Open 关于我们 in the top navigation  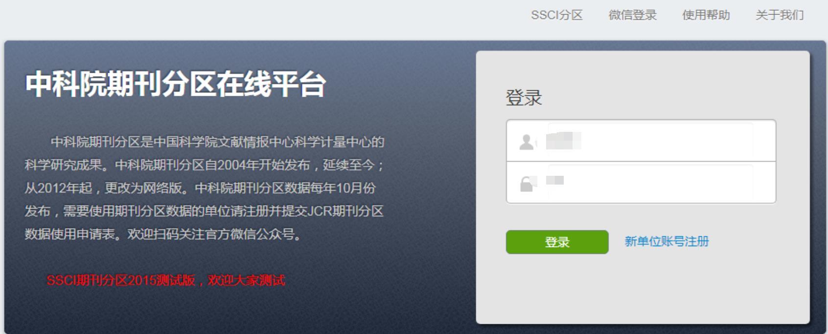pyautogui.click(x=780, y=15)
